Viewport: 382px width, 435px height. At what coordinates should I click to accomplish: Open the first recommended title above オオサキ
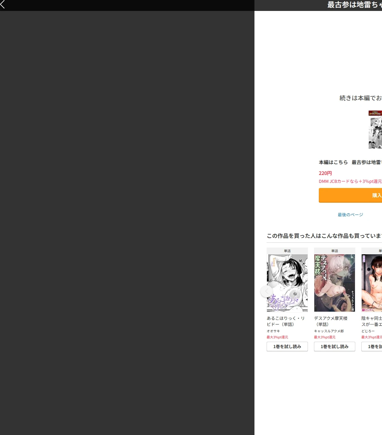point(286,321)
